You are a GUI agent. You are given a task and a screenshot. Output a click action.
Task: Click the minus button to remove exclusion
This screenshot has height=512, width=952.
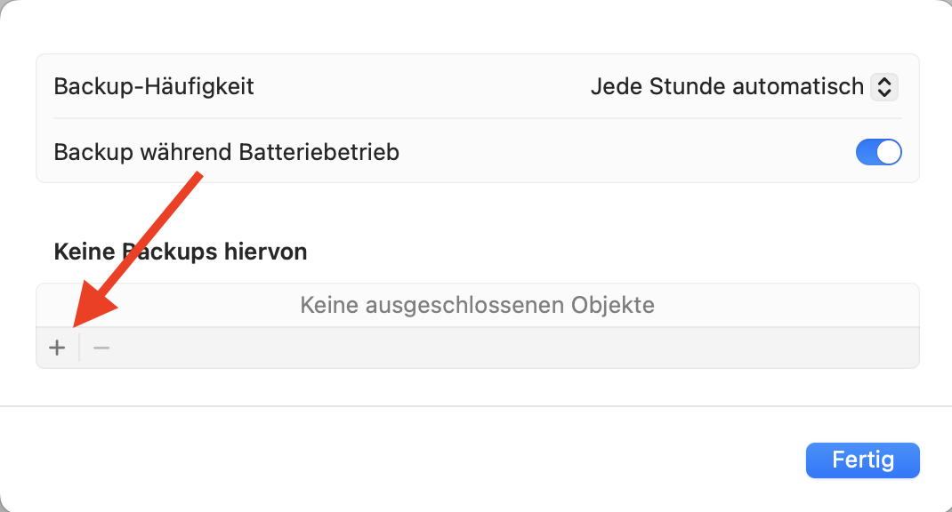point(101,348)
